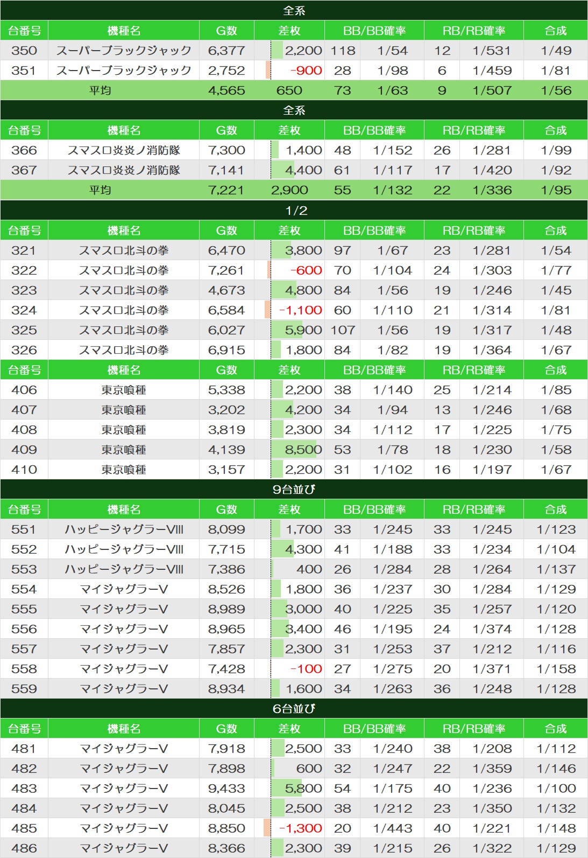Click the 6台並び section header
This screenshot has width=588, height=858.
[294, 708]
